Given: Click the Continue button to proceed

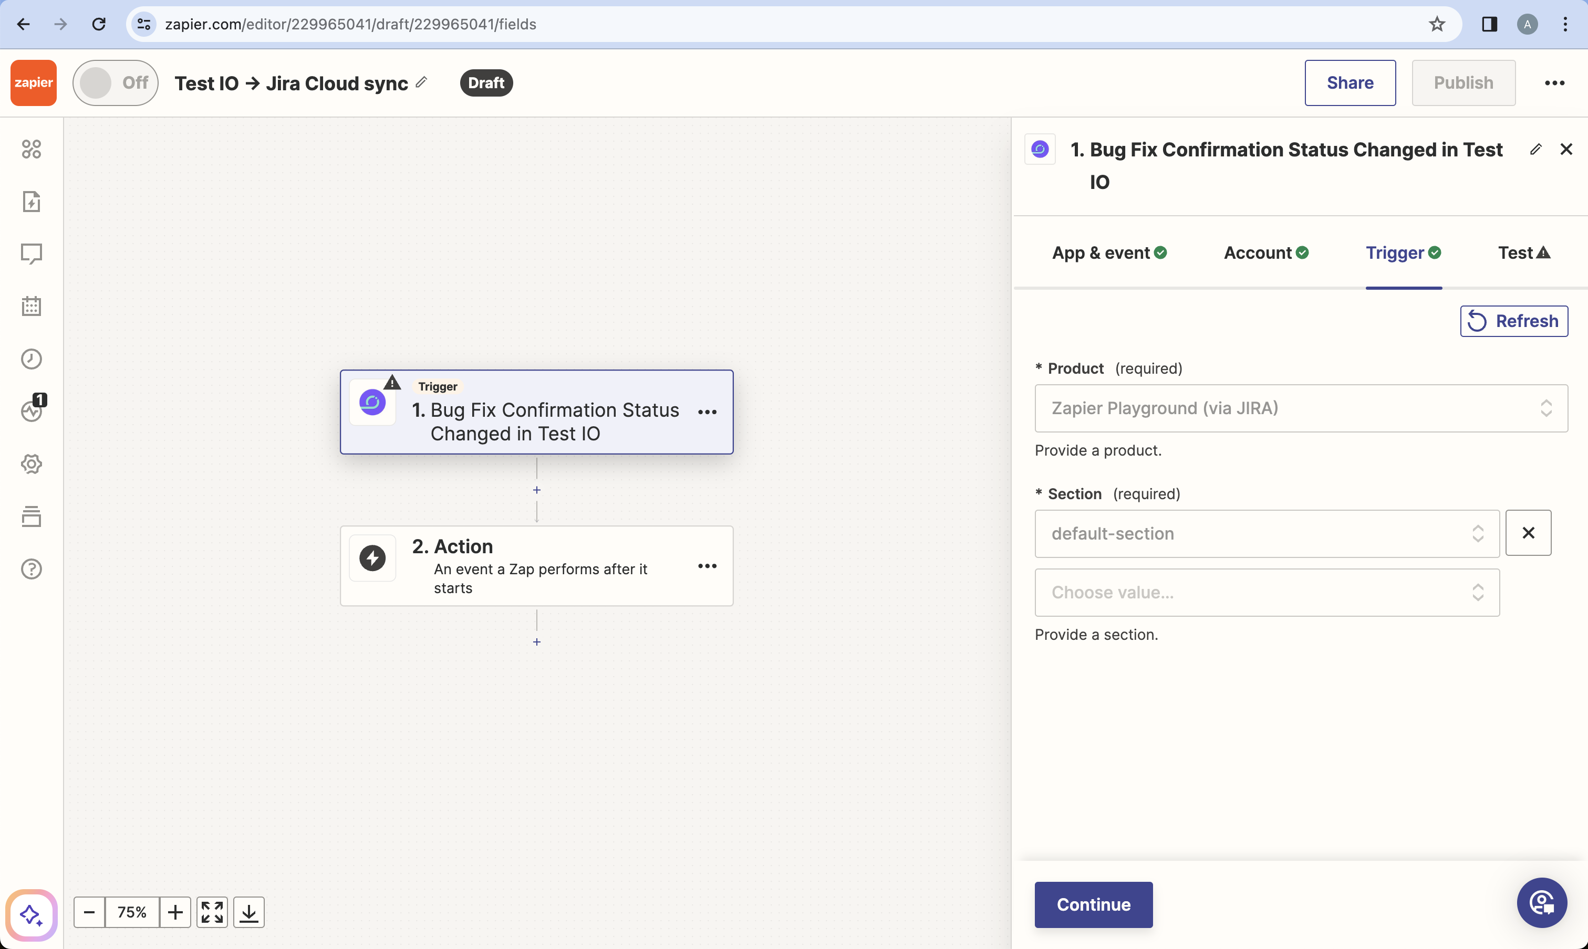Looking at the screenshot, I should (x=1093, y=905).
